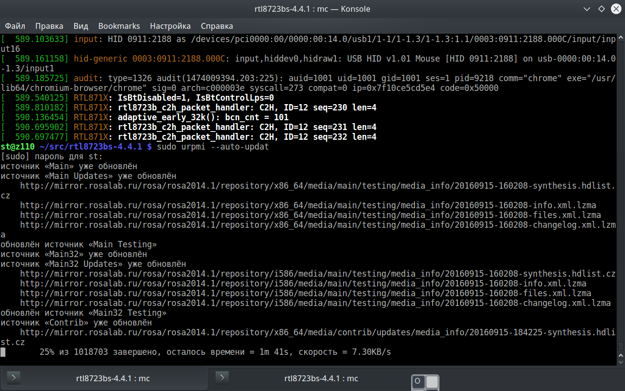Viewport: 625px width, 391px height.
Task: Open the Файл menu
Action: [x=15, y=26]
